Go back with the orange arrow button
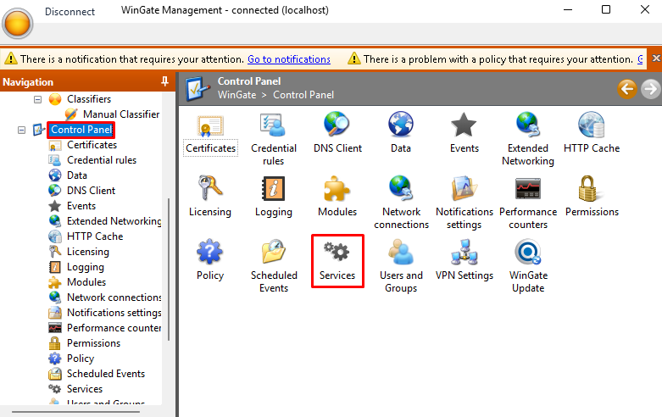This screenshot has width=662, height=417. (x=627, y=89)
